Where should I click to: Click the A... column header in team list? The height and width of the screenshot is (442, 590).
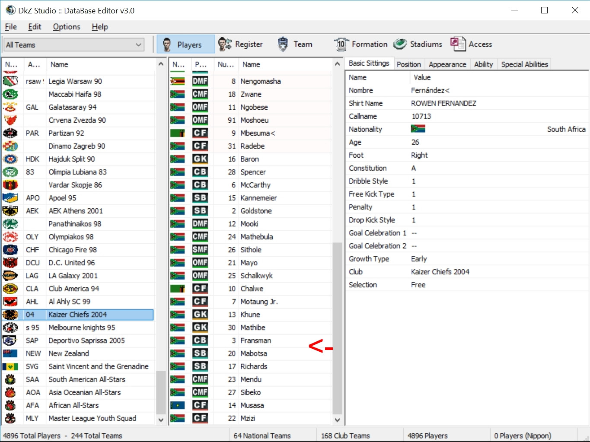coord(34,64)
